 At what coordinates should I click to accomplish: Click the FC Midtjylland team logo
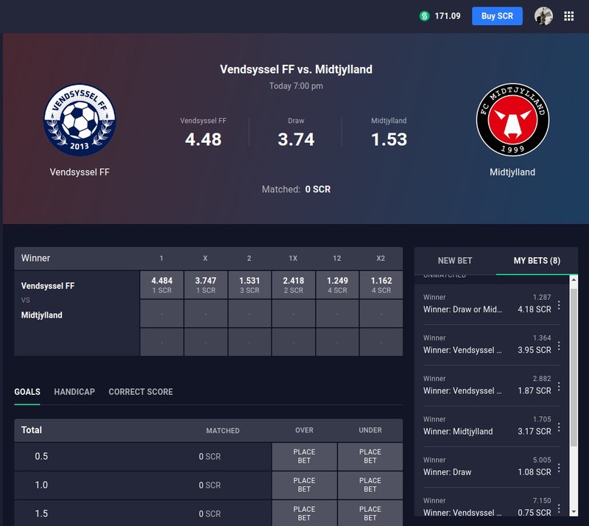pos(512,120)
